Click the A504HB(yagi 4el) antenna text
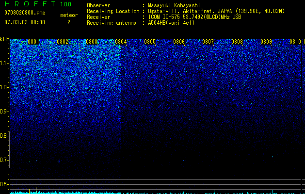 [171, 23]
